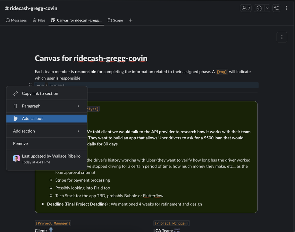The width and height of the screenshot is (295, 232).
Task: Open huddle options dropdown arrow
Action: click(267, 8)
